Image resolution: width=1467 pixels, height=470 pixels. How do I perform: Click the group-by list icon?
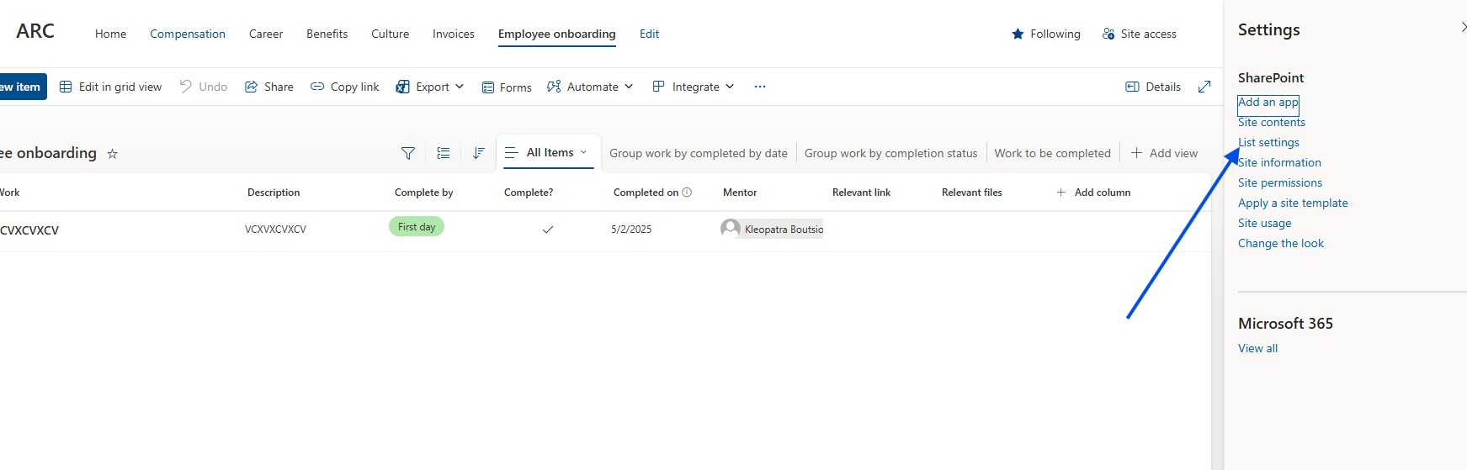(444, 153)
